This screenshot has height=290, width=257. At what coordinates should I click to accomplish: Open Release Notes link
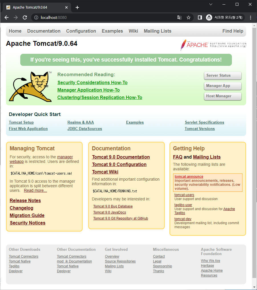(25, 200)
